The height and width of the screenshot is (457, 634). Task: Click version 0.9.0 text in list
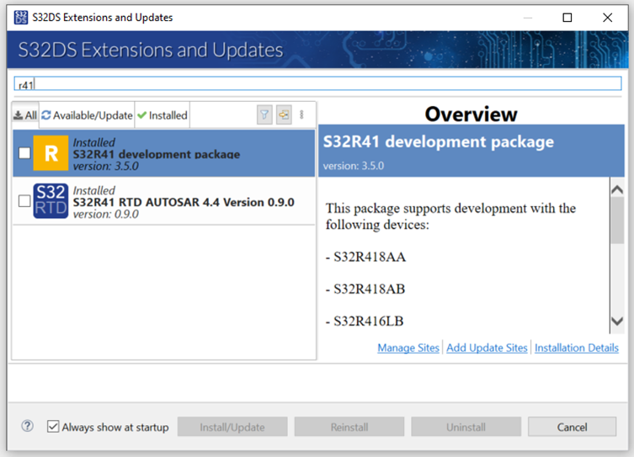tap(105, 214)
